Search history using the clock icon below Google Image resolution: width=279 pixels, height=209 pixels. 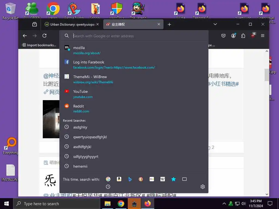click(108, 187)
